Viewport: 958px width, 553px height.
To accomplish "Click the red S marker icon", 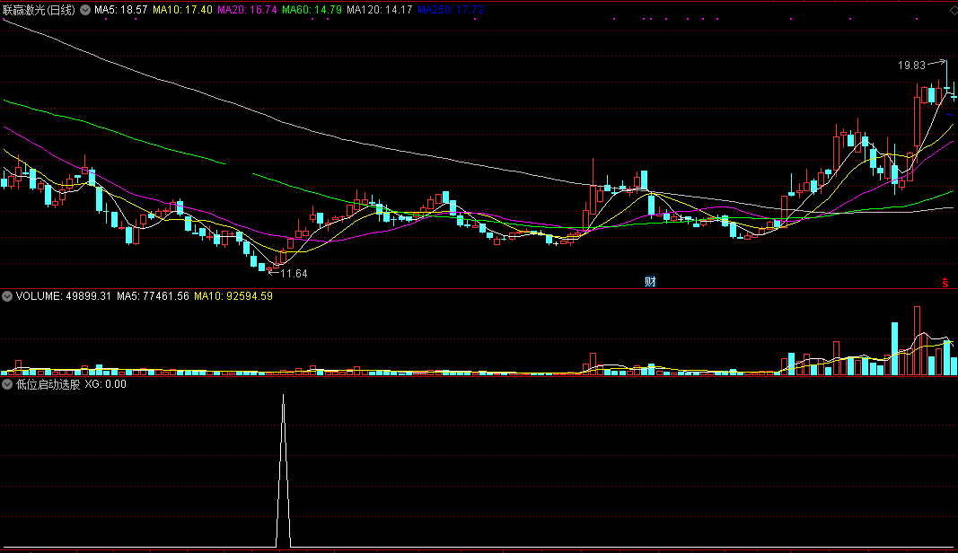I will (x=945, y=282).
